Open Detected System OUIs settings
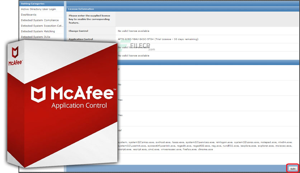The height and width of the screenshot is (173, 300). [36, 37]
